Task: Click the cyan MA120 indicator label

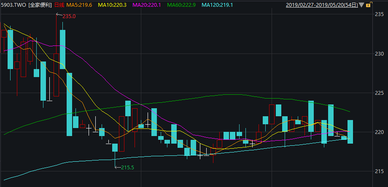Action: click(218, 5)
